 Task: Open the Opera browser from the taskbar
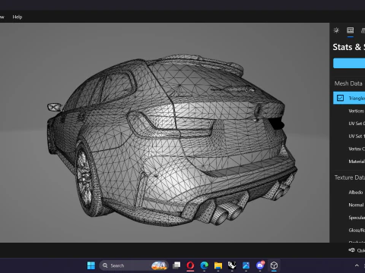[x=190, y=265]
